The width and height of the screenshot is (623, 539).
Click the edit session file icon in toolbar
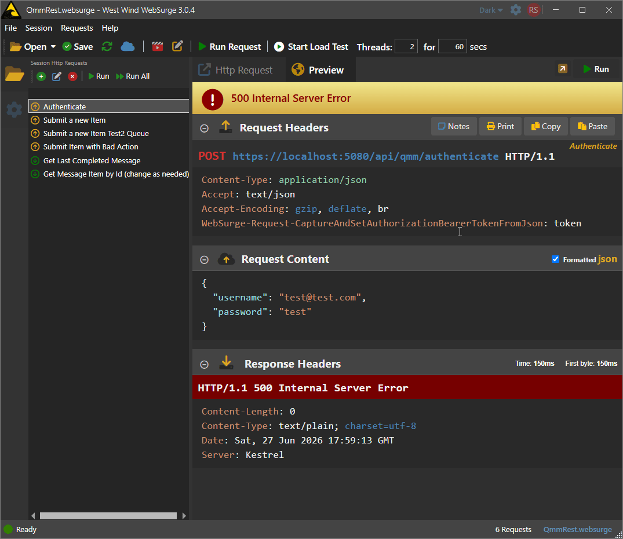(x=177, y=46)
